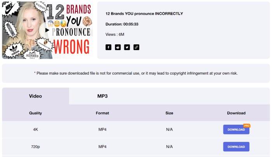Viewport: 272px width, 157px height.
Task: Click the copyright notice text
Action: [x=136, y=73]
